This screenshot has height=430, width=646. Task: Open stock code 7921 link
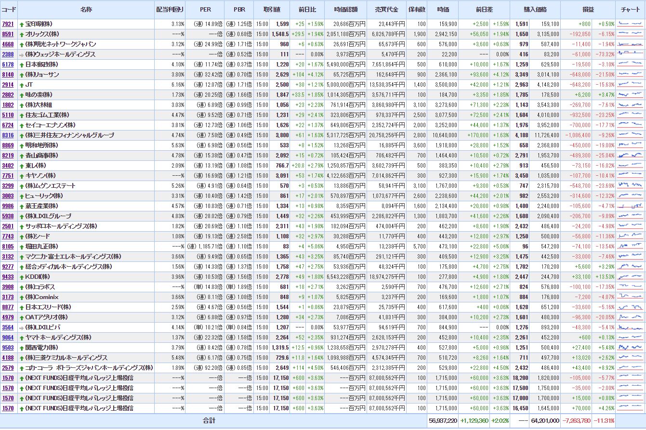[8, 24]
